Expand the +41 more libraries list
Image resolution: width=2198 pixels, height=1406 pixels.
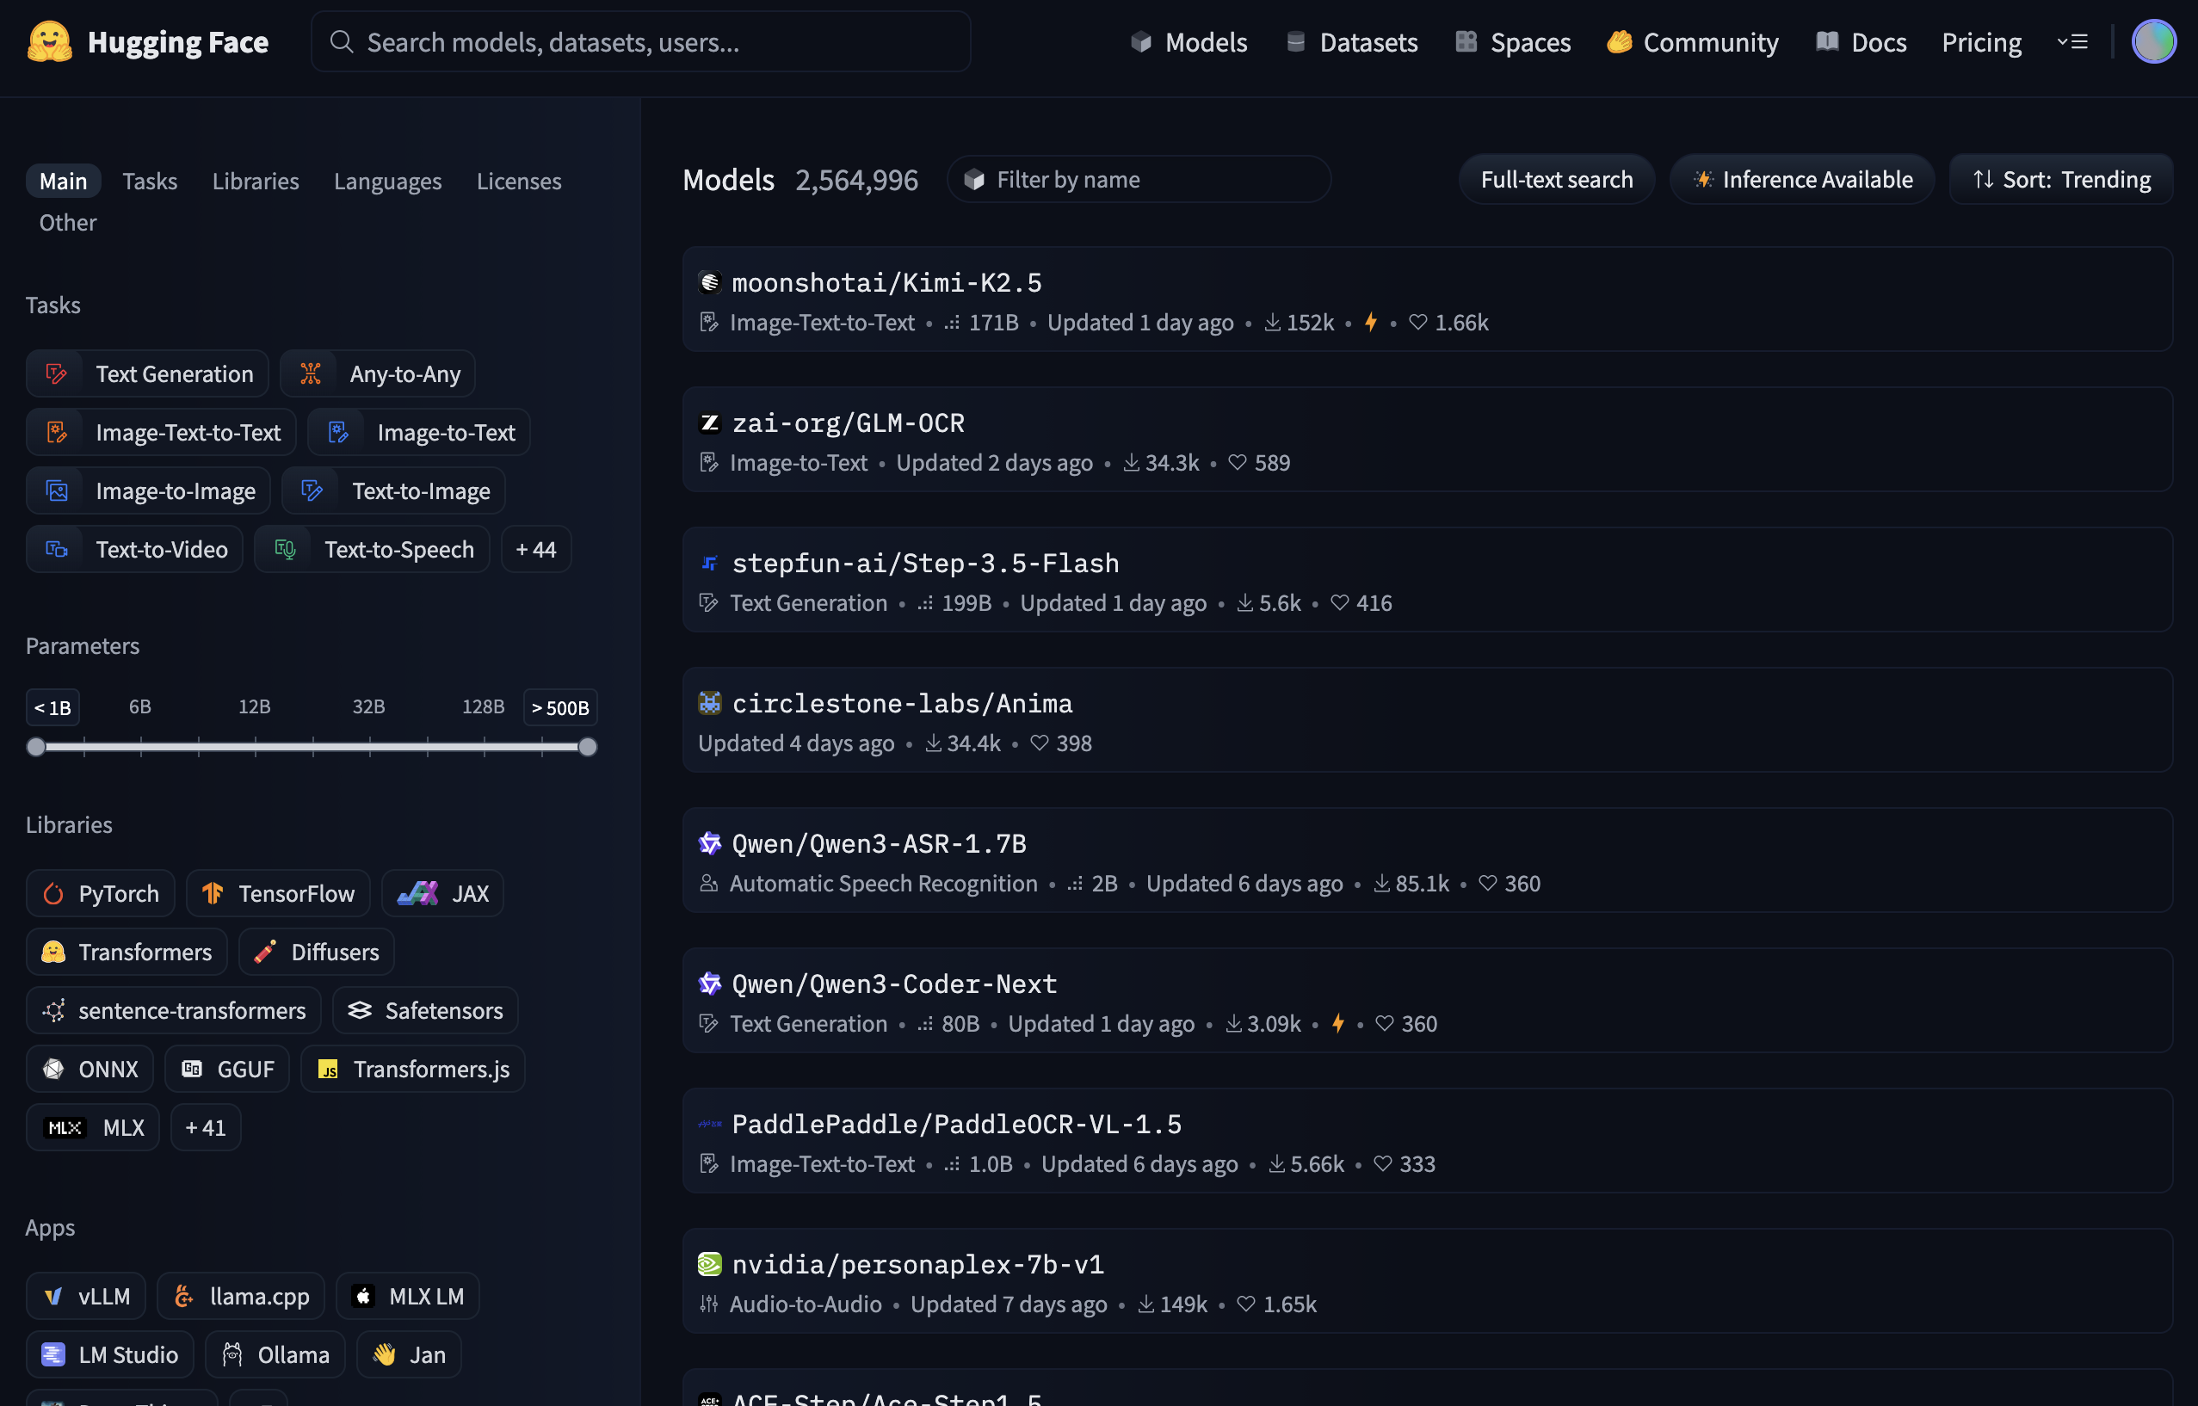[x=206, y=1127]
